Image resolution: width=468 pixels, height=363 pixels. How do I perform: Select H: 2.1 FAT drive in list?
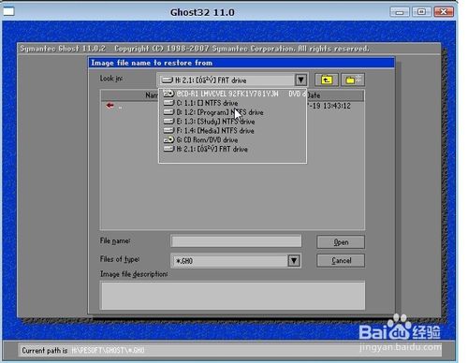(232, 149)
